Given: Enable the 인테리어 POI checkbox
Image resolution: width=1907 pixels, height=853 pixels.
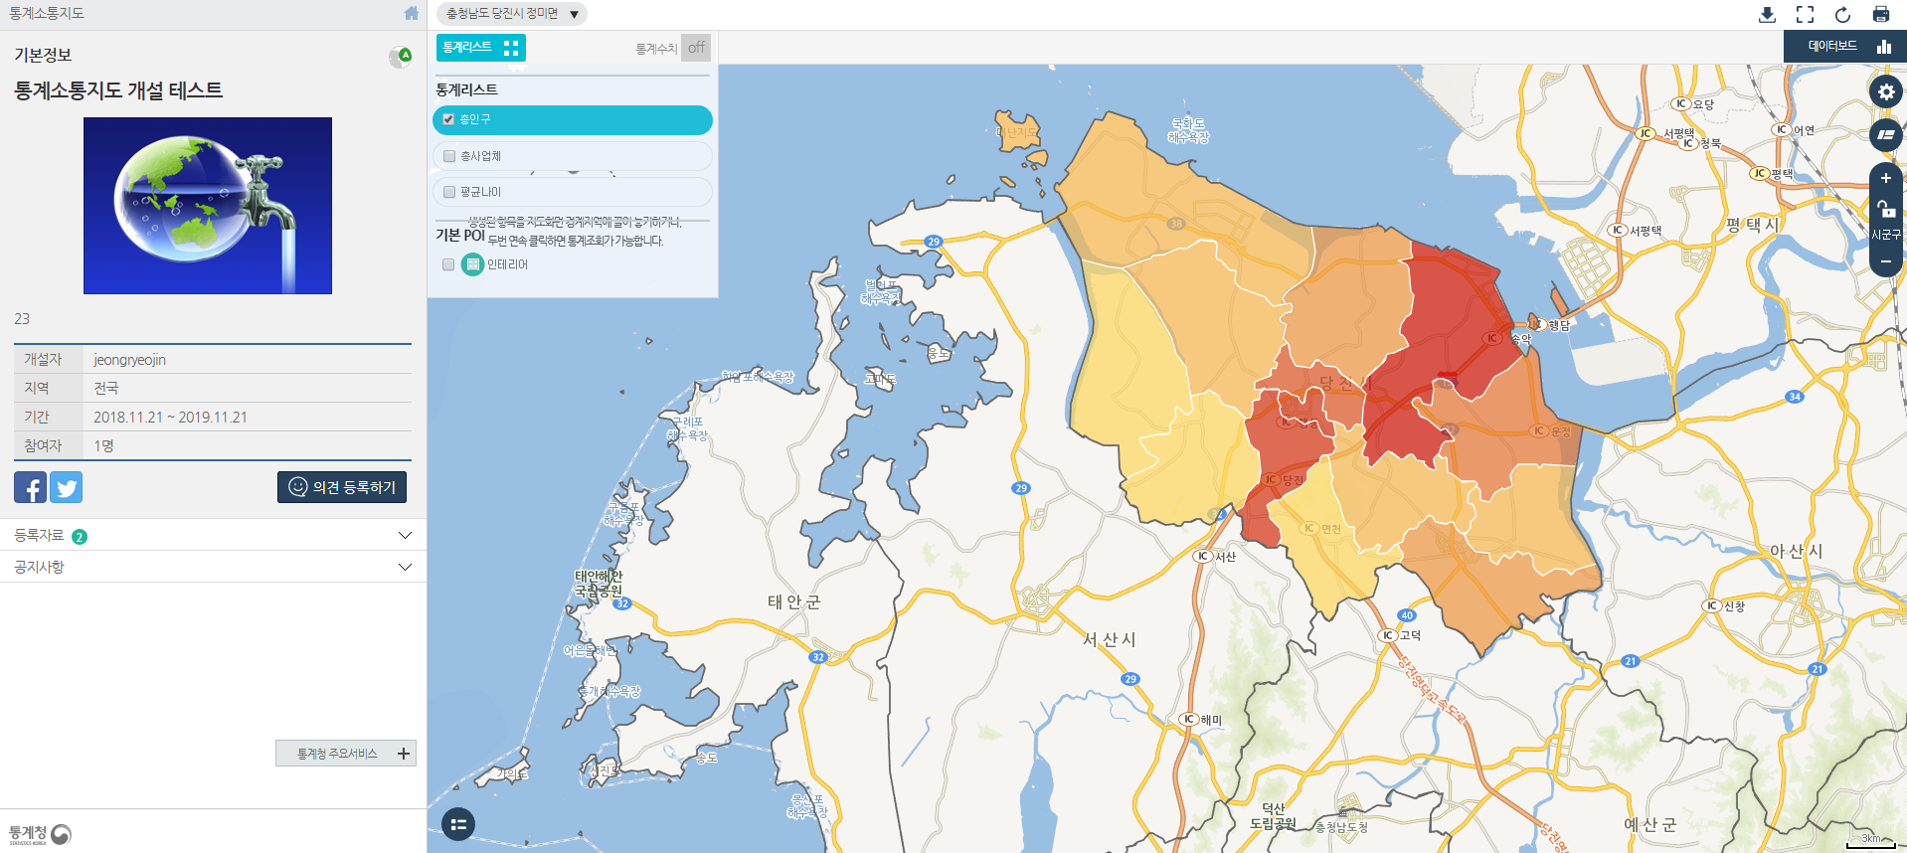Looking at the screenshot, I should 448,264.
